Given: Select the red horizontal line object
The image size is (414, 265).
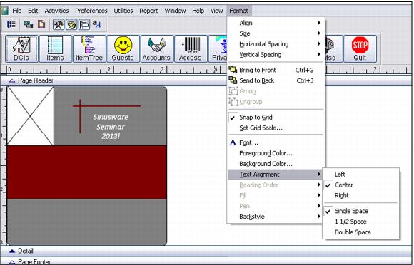Looking at the screenshot, I should click(106, 106).
